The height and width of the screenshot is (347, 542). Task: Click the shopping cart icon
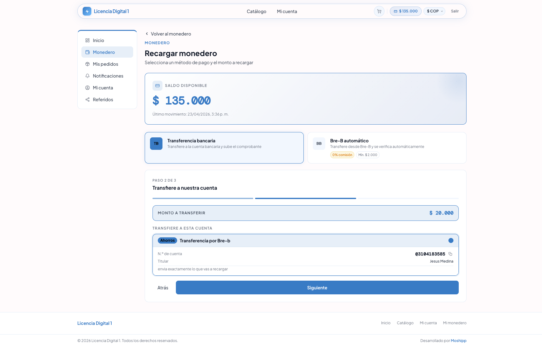point(379,11)
